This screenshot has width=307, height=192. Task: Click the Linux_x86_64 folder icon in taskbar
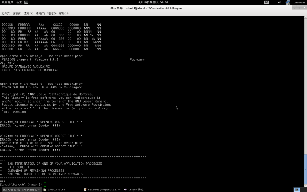pos(45,190)
